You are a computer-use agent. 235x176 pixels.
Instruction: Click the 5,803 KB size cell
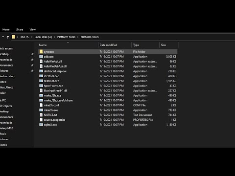point(171,57)
